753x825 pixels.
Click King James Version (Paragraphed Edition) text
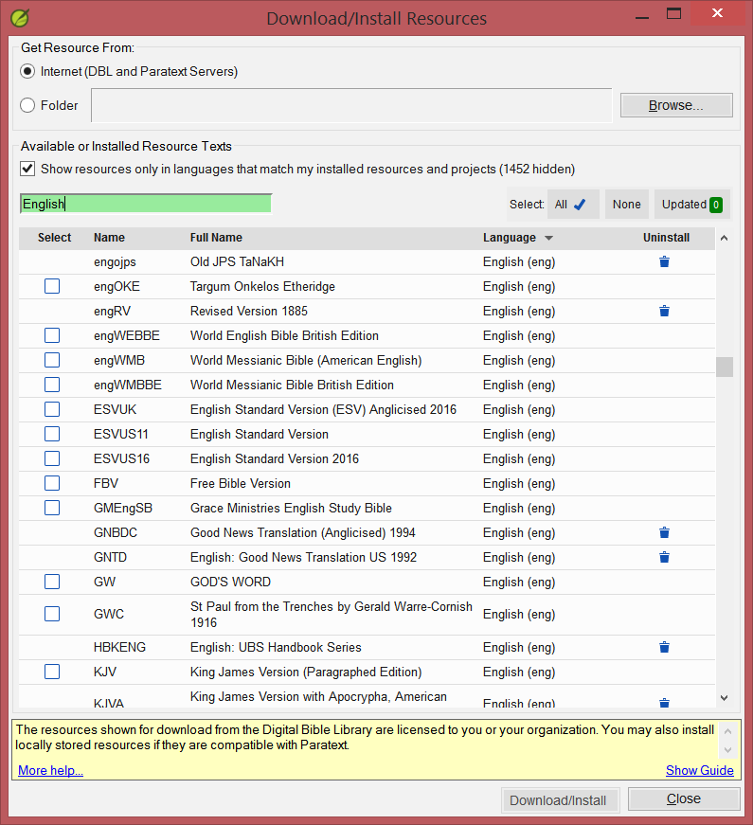tap(306, 672)
